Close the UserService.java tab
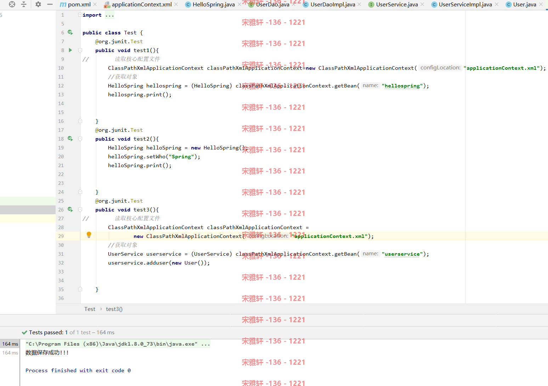 tap(422, 5)
